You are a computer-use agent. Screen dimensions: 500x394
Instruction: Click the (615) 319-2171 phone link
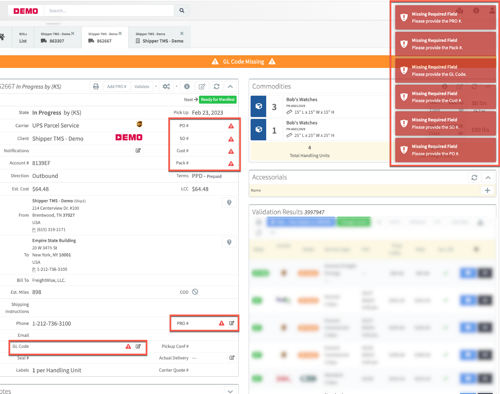click(x=51, y=230)
